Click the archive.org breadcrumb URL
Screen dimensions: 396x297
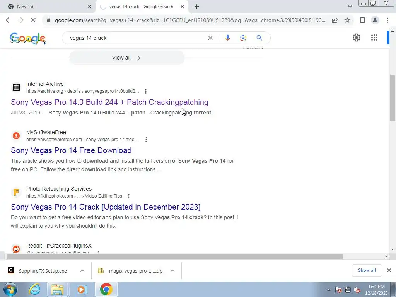pyautogui.click(x=83, y=91)
